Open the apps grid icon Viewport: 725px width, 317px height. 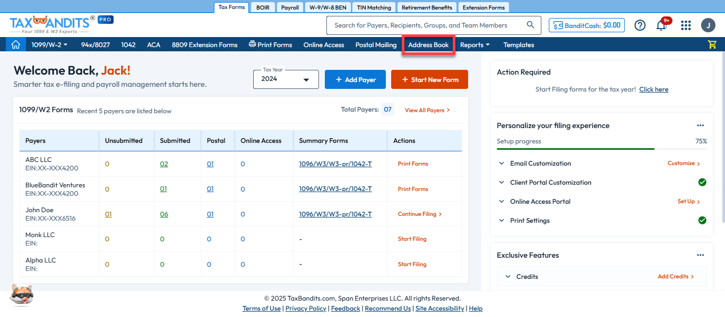coord(686,25)
